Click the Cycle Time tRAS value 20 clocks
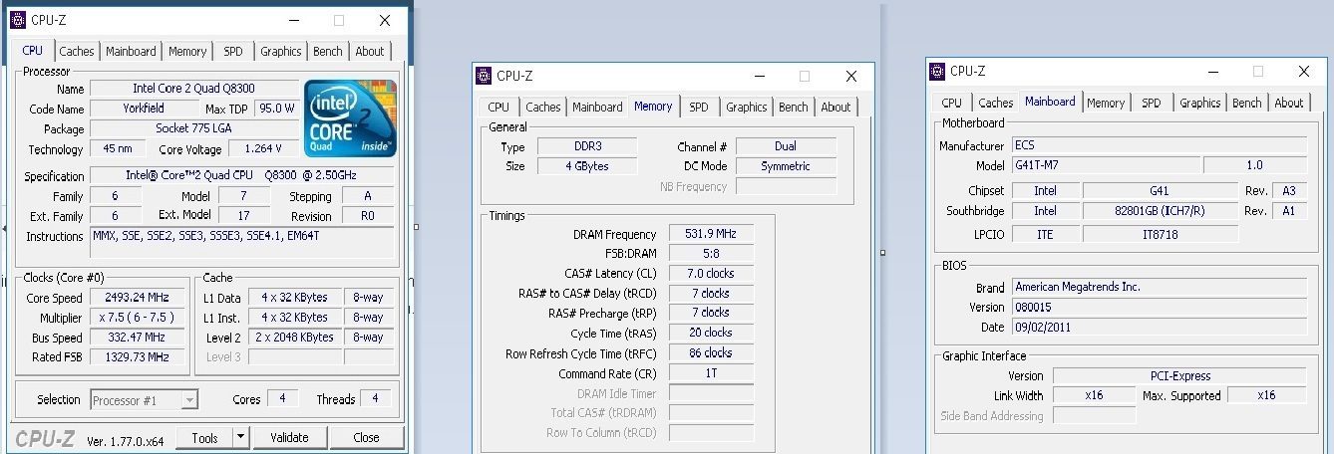The width and height of the screenshot is (1334, 454). click(712, 333)
